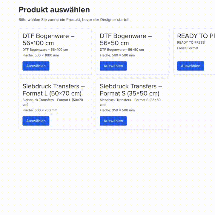Click the 'Fläche: 560 × 500 mm' text

pyautogui.click(x=117, y=55)
